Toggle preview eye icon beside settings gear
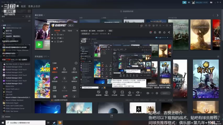223x125 pixels. pos(152,93)
